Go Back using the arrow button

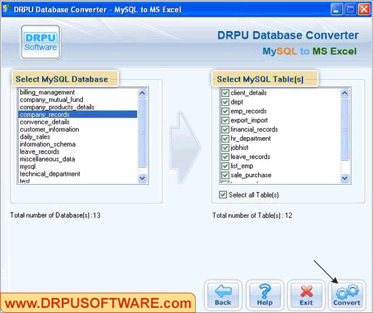pyautogui.click(x=223, y=295)
